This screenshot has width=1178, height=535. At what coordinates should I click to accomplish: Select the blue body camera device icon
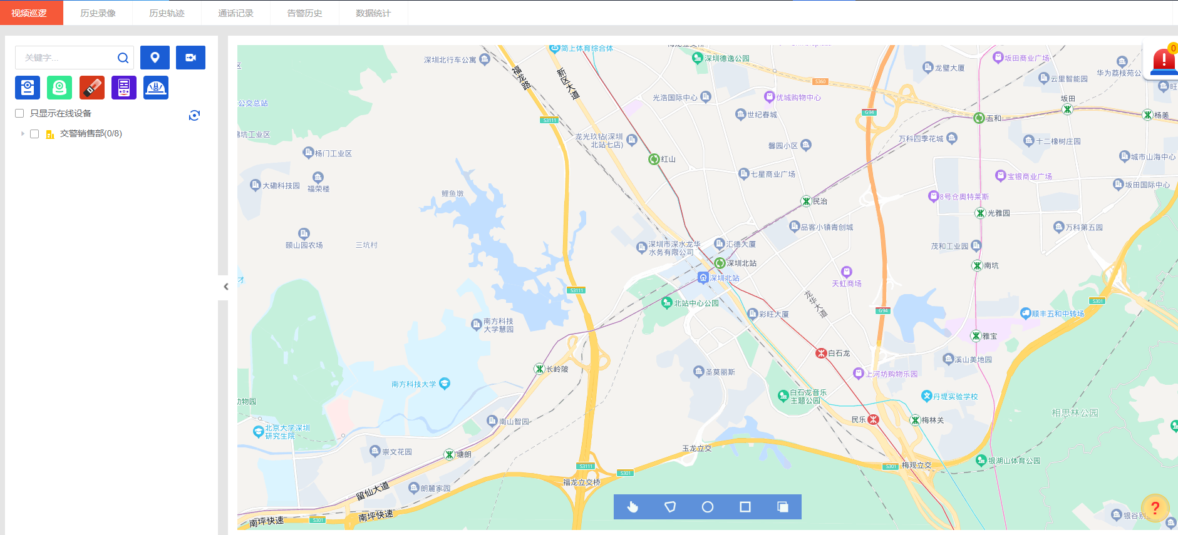28,88
